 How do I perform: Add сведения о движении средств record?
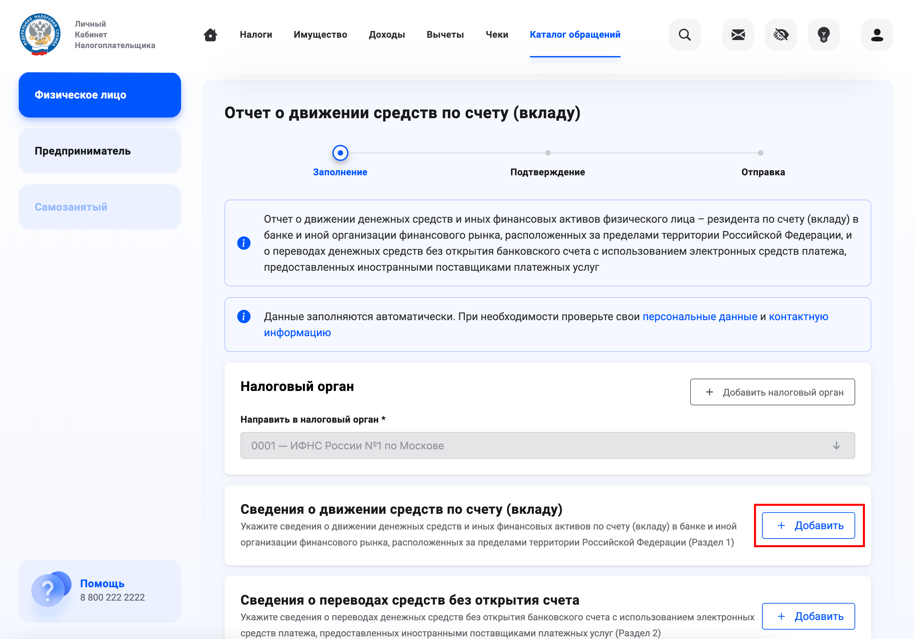[x=810, y=525]
